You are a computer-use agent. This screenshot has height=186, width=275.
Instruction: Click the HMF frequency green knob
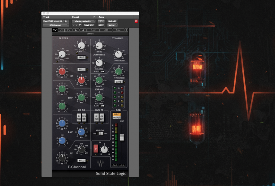click(81, 97)
